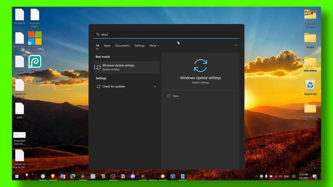This screenshot has width=333, height=187.
Task: Select the Windows 11 shortcut with colored logo
Action: 35,41
